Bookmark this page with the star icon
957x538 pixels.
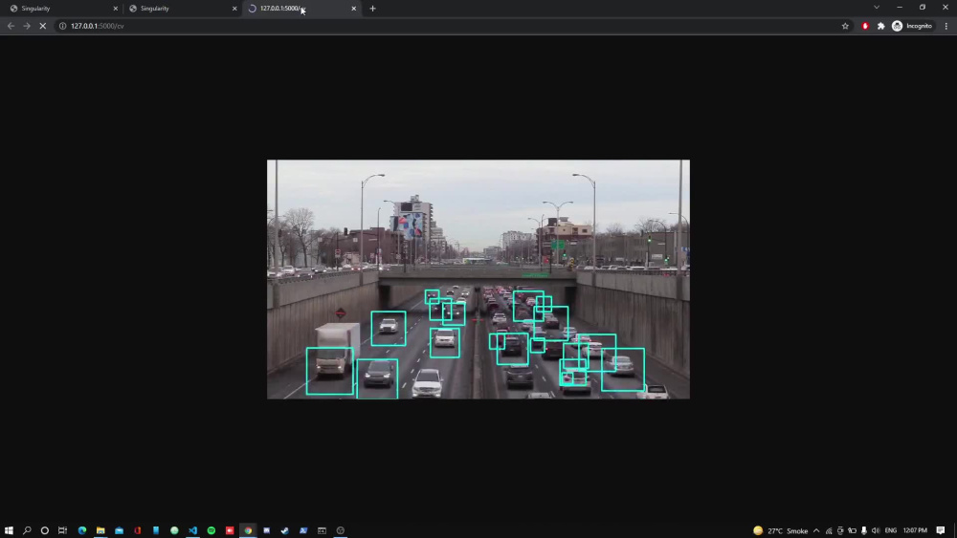pyautogui.click(x=845, y=26)
